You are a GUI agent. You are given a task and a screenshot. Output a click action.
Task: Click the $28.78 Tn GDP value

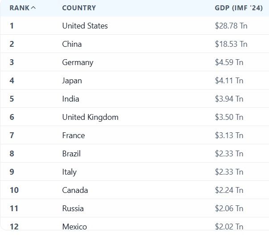tap(231, 26)
